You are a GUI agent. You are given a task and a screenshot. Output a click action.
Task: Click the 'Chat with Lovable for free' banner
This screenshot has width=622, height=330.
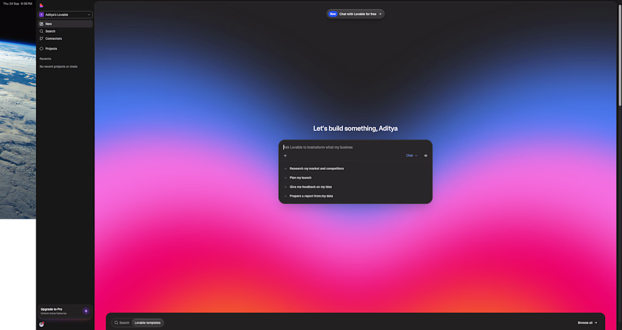point(356,14)
